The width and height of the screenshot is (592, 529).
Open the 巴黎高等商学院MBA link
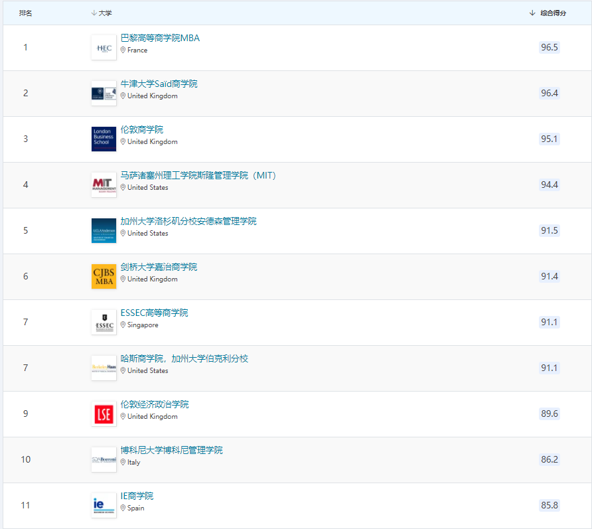161,38
